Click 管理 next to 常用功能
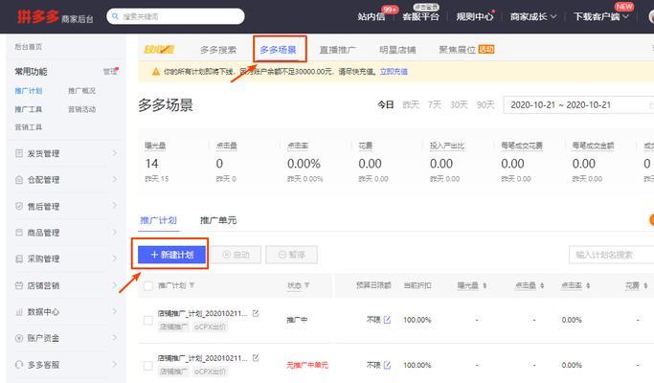Viewport: 654px width, 383px height. [x=110, y=72]
